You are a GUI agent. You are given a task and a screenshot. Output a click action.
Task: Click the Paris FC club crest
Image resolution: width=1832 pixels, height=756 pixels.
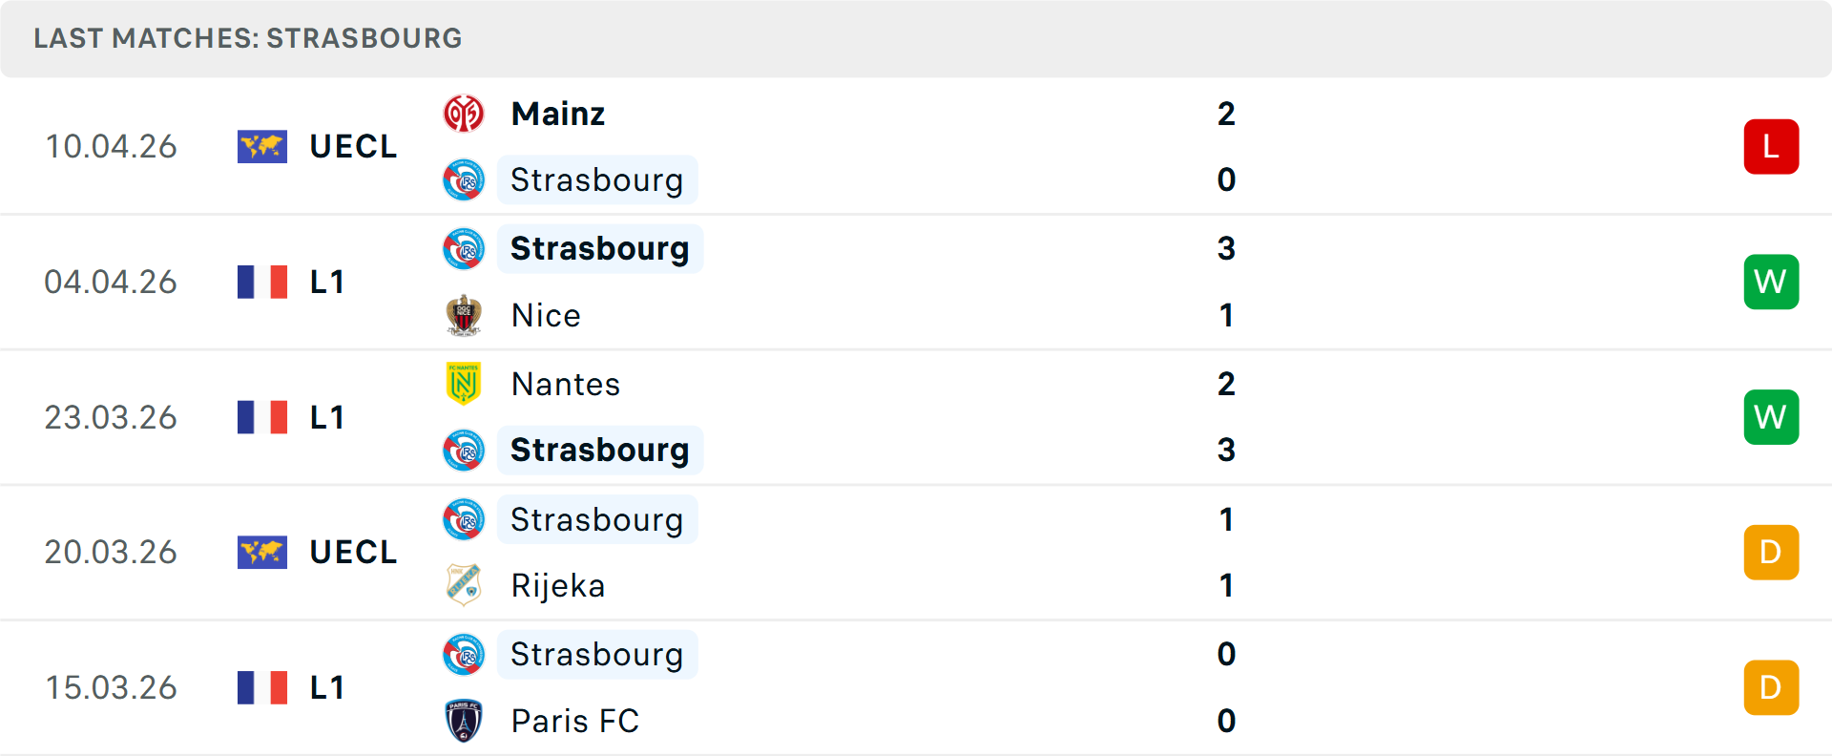(x=464, y=721)
